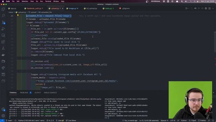Open the Extensions view
216x122 pixels.
[x=3, y=42]
